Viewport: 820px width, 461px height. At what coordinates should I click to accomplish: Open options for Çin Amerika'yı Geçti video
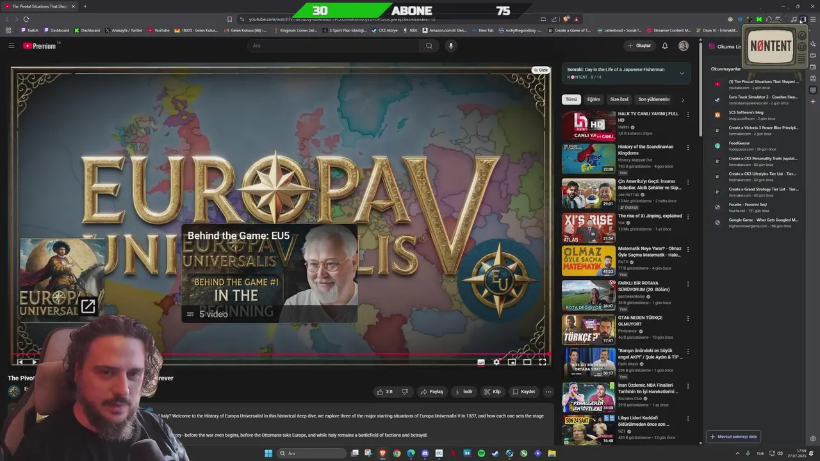pyautogui.click(x=688, y=182)
